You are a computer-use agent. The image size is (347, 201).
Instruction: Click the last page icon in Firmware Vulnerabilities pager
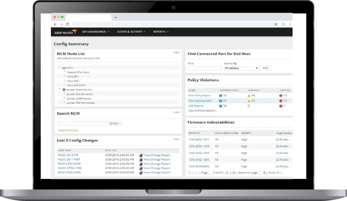(x=234, y=173)
